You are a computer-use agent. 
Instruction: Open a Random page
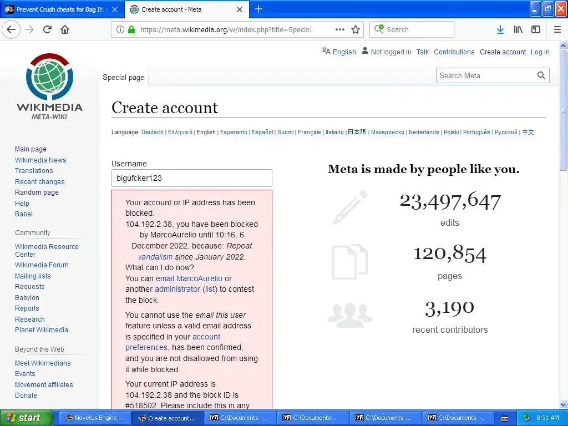coord(37,192)
